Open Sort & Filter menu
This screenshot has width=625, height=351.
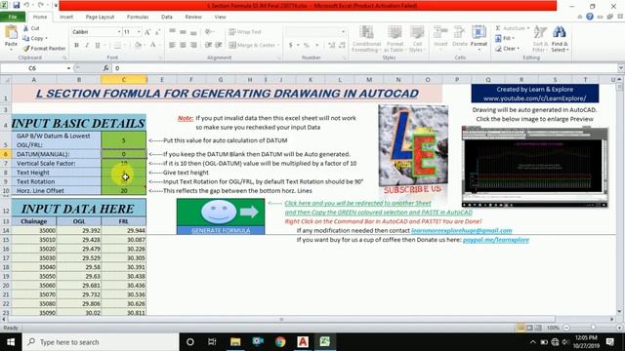[x=540, y=39]
